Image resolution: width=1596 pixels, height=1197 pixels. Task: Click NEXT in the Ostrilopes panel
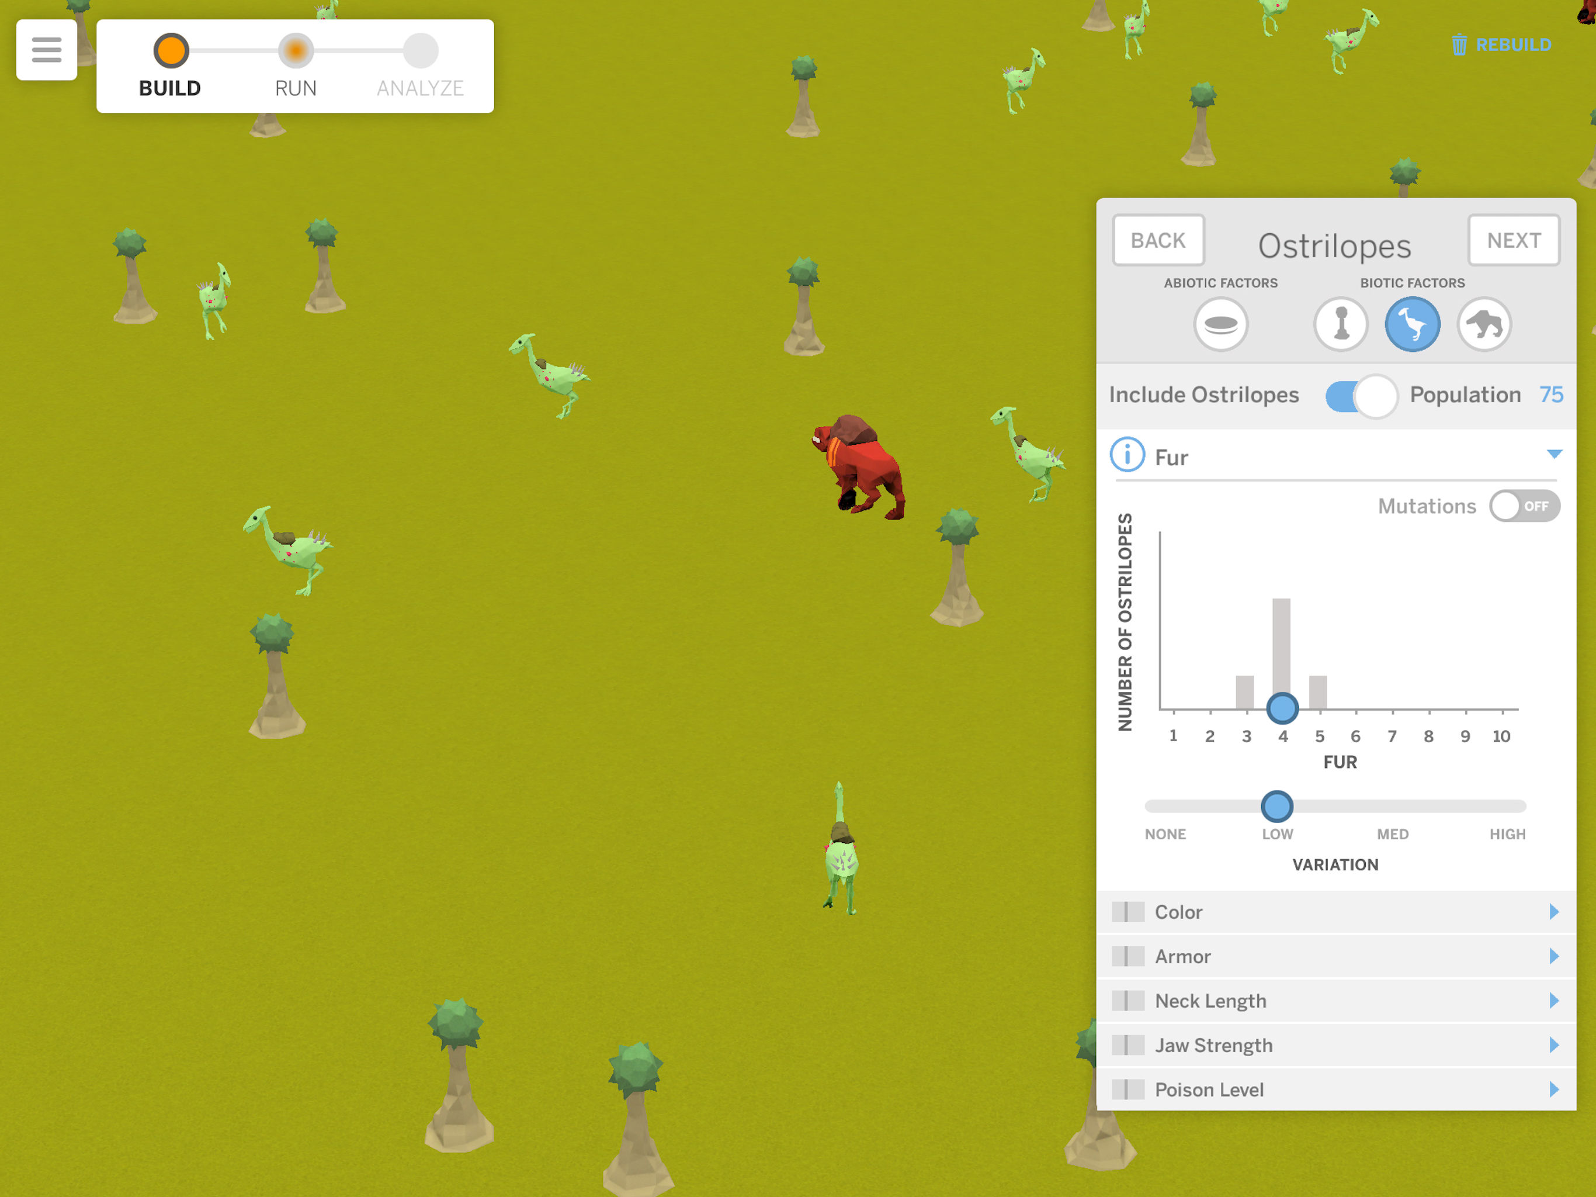[x=1514, y=240]
